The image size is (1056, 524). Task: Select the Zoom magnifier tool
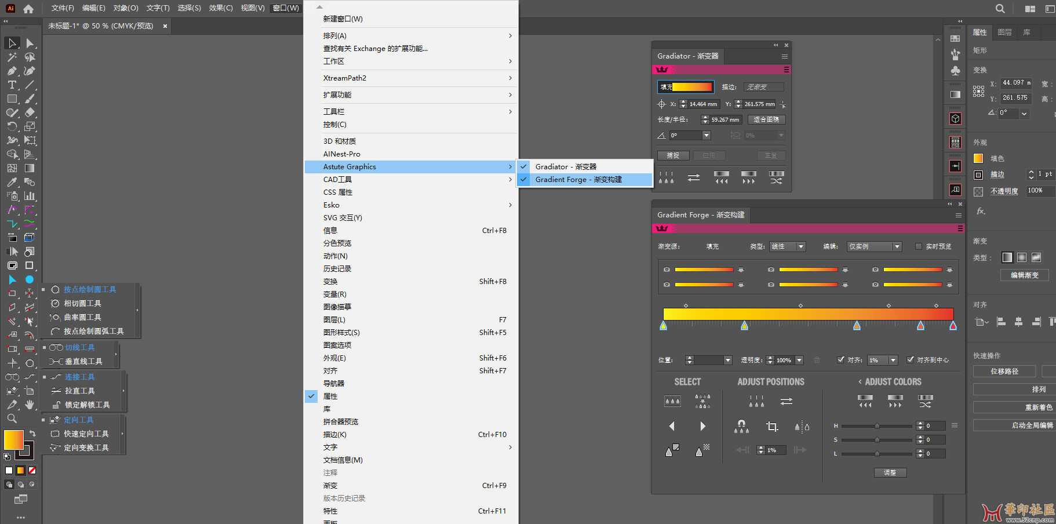(12, 419)
